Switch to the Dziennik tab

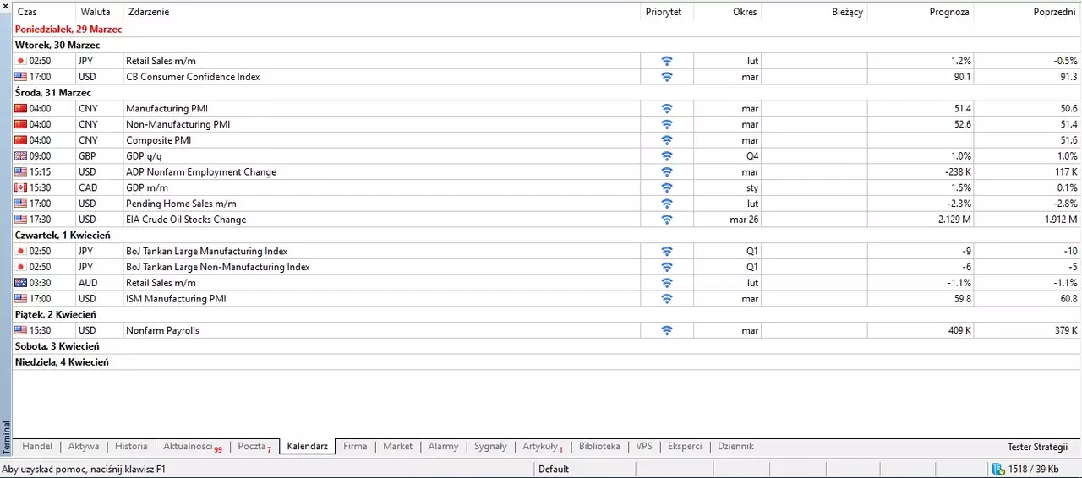735,447
